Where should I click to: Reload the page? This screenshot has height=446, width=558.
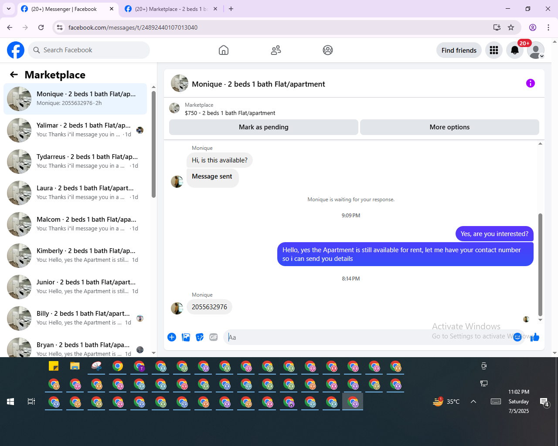(41, 27)
